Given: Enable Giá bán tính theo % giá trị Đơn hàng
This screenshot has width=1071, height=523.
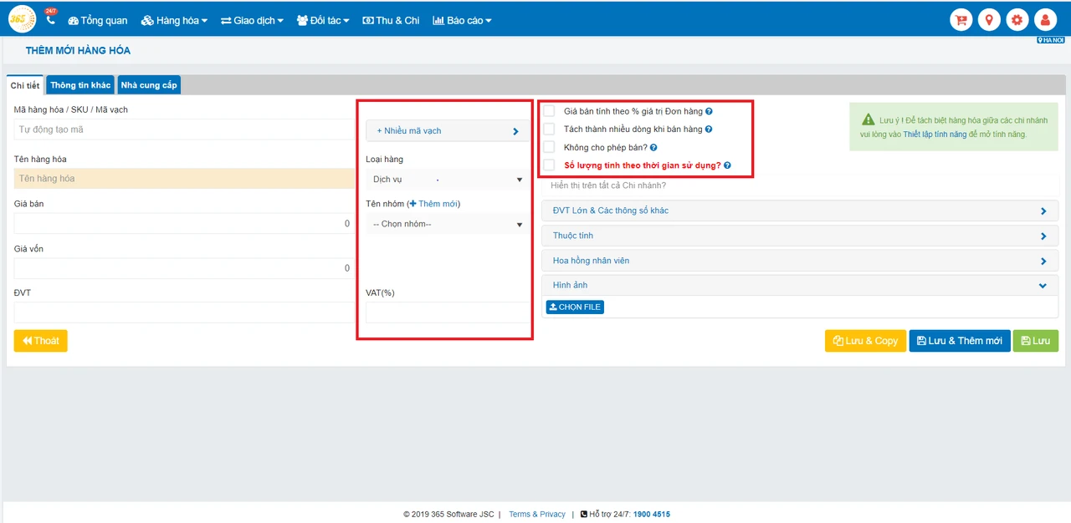Looking at the screenshot, I should pos(549,110).
